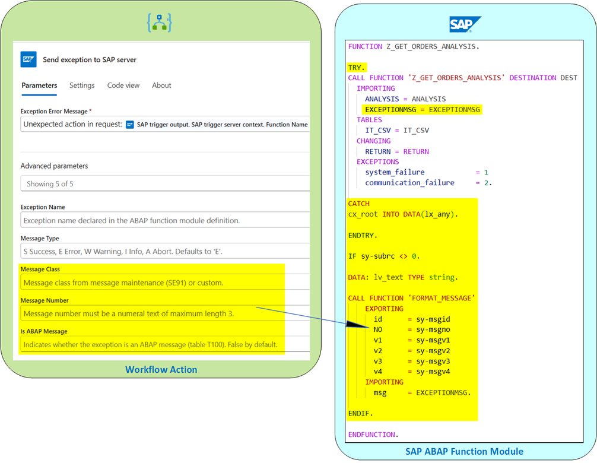Image resolution: width=597 pixels, height=463 pixels.
Task: Click the 'ENDTRY.' statement
Action: (x=363, y=235)
